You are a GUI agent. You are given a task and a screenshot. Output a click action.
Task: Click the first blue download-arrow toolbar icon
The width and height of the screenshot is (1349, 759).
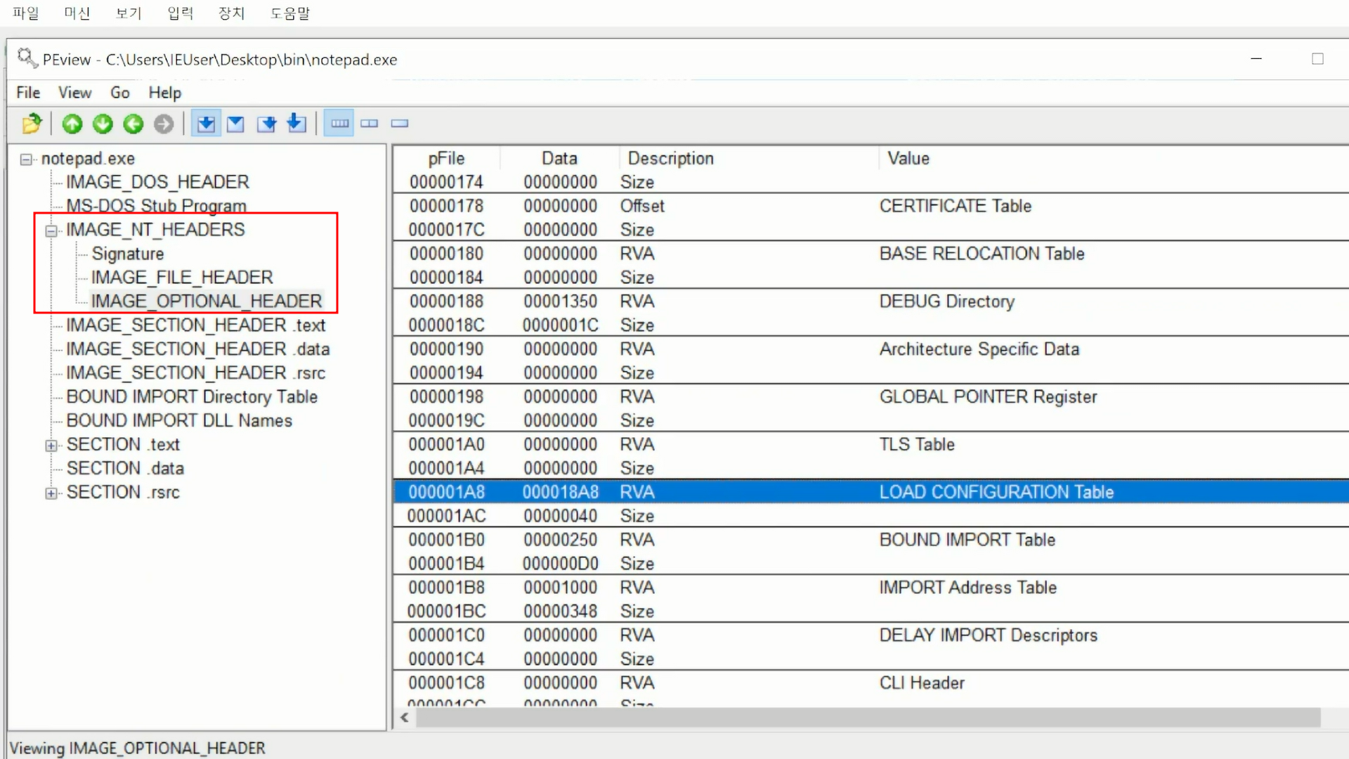point(206,124)
